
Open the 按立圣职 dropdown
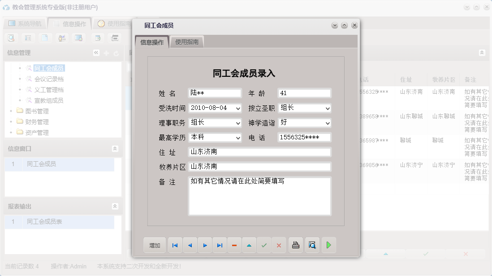(327, 108)
